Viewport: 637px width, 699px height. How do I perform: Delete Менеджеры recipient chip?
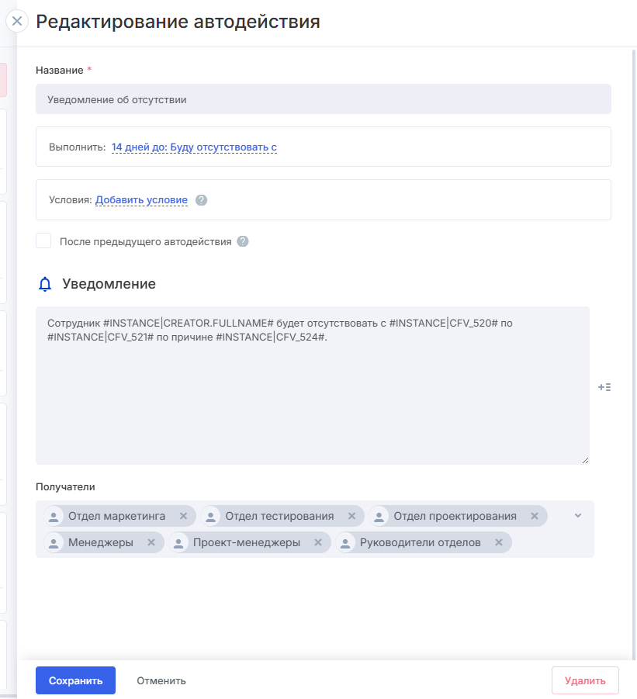[151, 542]
